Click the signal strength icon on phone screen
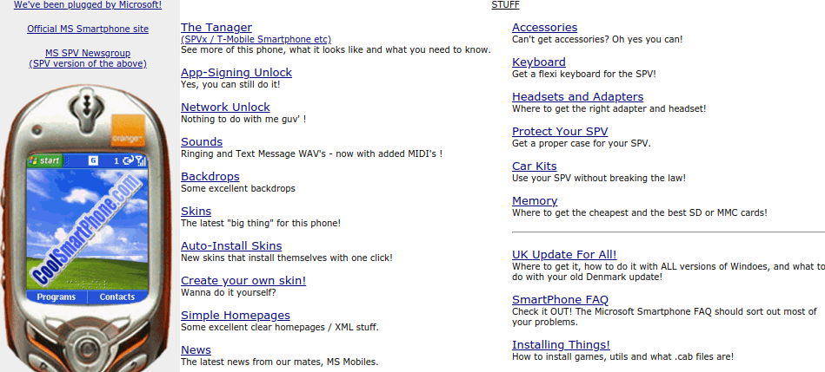 pos(141,161)
